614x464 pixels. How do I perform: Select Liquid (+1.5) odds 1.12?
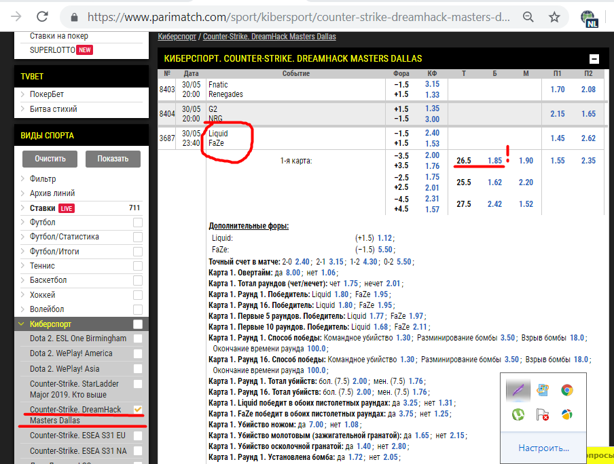[384, 238]
